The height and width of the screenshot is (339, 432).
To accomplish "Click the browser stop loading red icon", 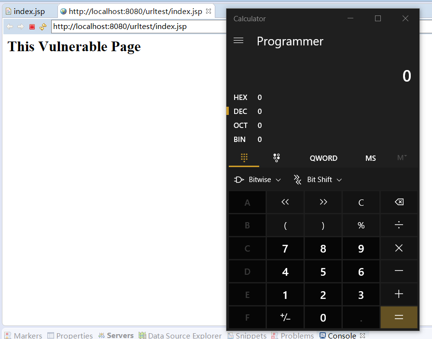I will pyautogui.click(x=32, y=27).
